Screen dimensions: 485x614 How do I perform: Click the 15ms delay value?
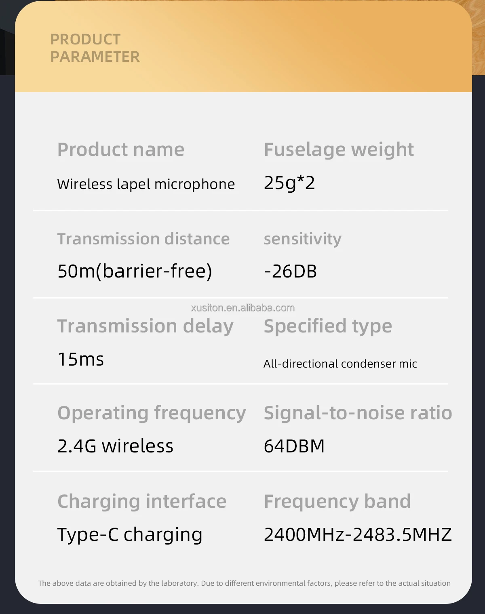coord(81,359)
